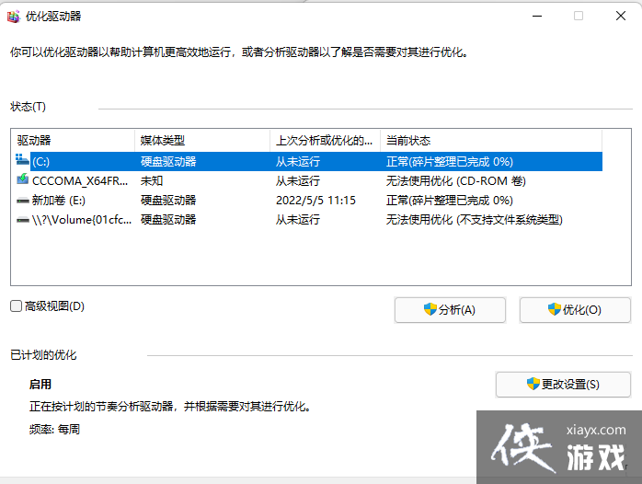
Task: Close the 优化驱动器 window
Action: [x=621, y=16]
